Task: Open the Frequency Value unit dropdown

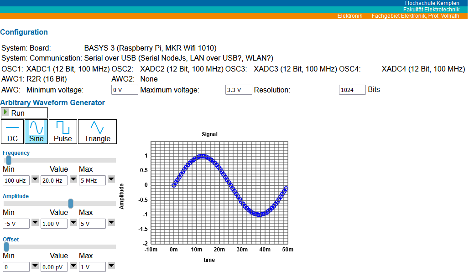Action: pos(73,180)
